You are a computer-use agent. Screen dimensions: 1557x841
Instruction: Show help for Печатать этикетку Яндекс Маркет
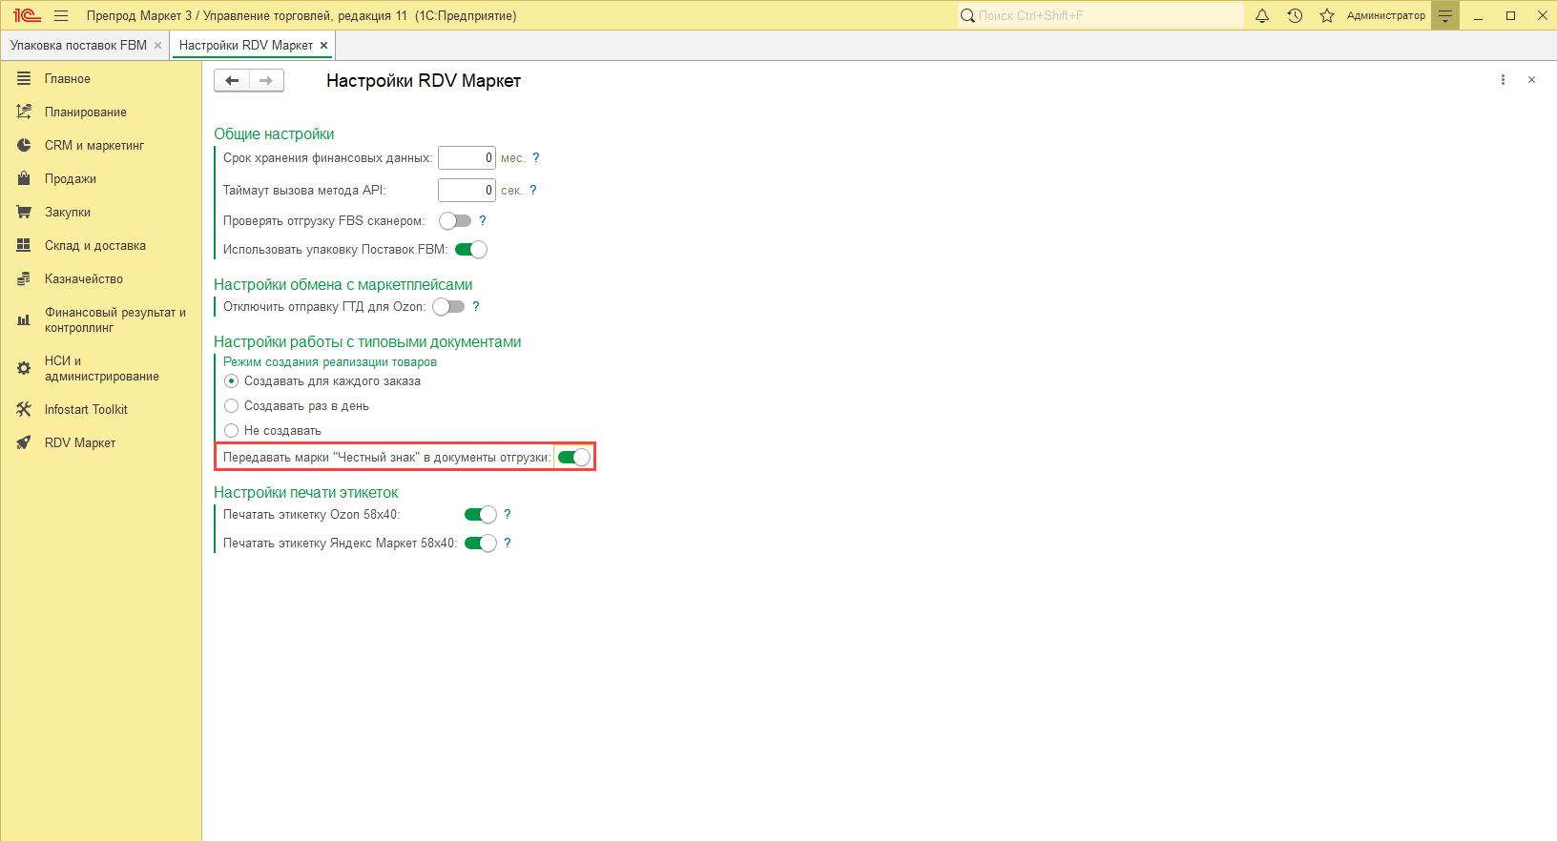tap(508, 543)
